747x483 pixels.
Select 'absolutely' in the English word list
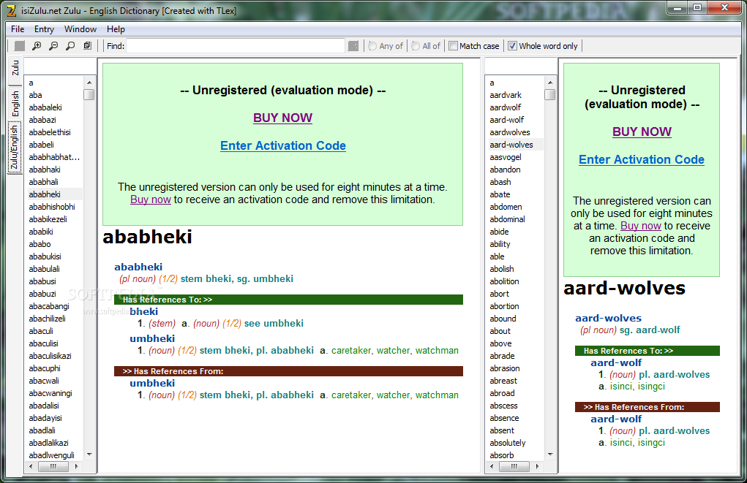[x=508, y=443]
